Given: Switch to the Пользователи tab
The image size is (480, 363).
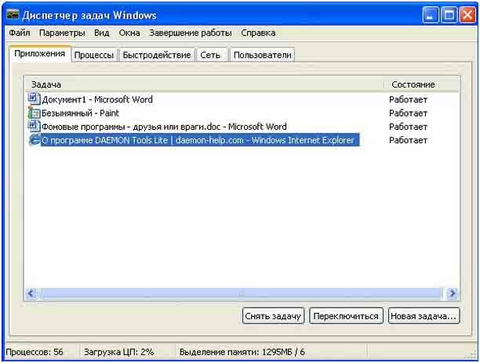Looking at the screenshot, I should pyautogui.click(x=262, y=55).
